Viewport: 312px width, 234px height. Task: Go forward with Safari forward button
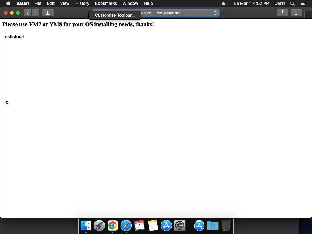[35, 13]
